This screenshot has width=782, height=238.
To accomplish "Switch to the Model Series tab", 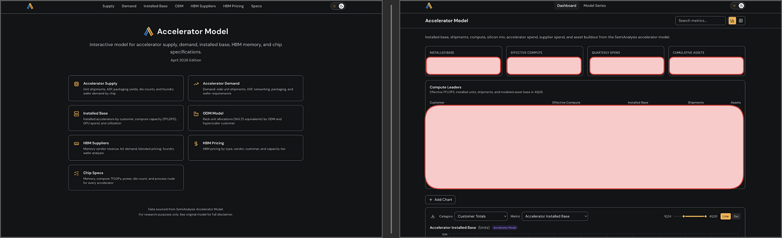I will tap(595, 6).
